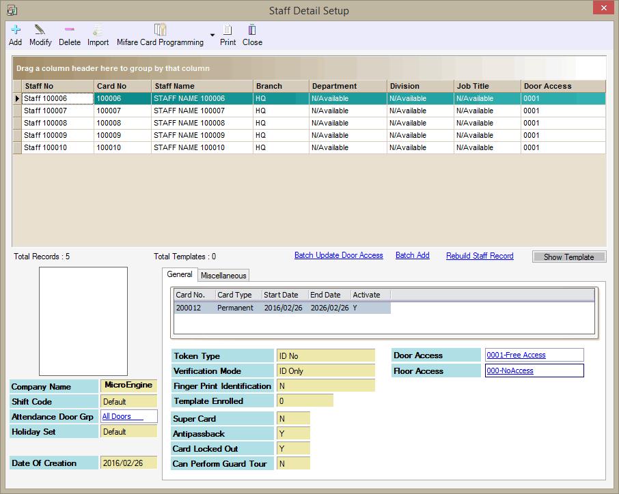
Task: Click the 000-NoAccess floor access link
Action: [510, 370]
